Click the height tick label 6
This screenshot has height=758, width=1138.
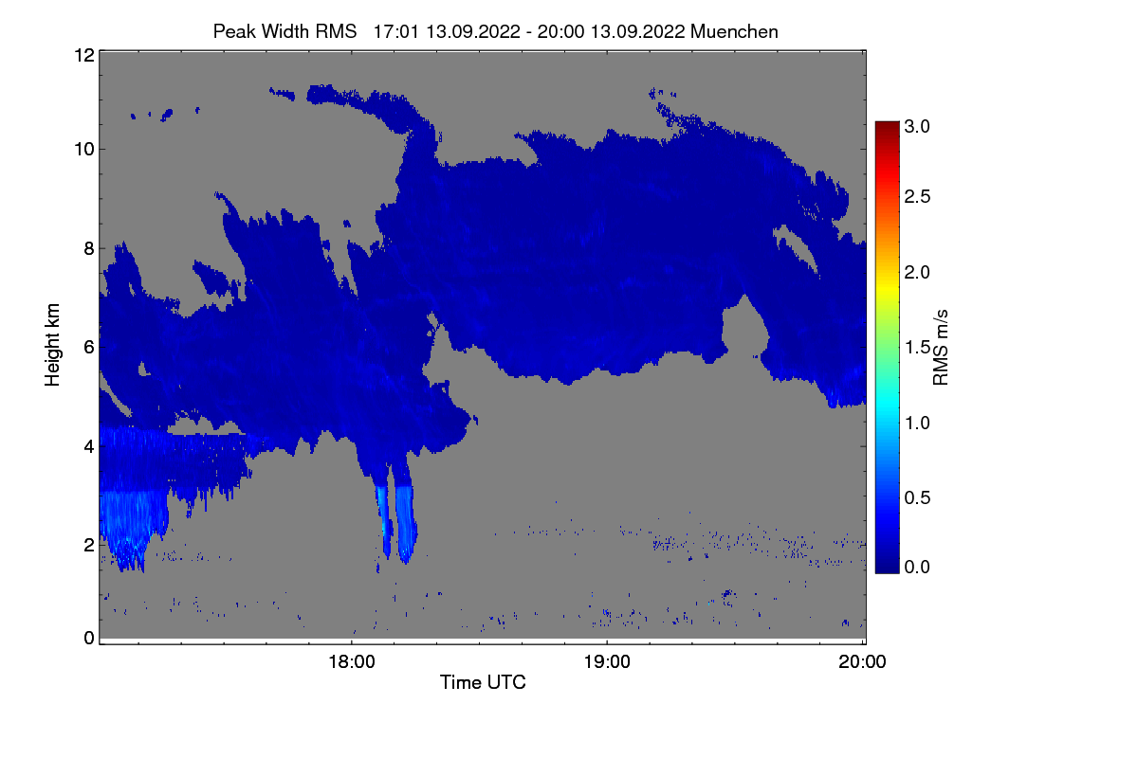[x=88, y=347]
